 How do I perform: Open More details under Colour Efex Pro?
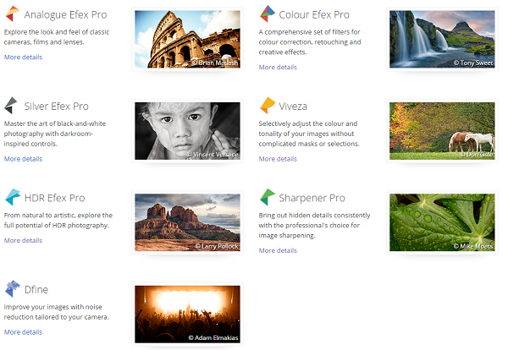click(x=278, y=67)
